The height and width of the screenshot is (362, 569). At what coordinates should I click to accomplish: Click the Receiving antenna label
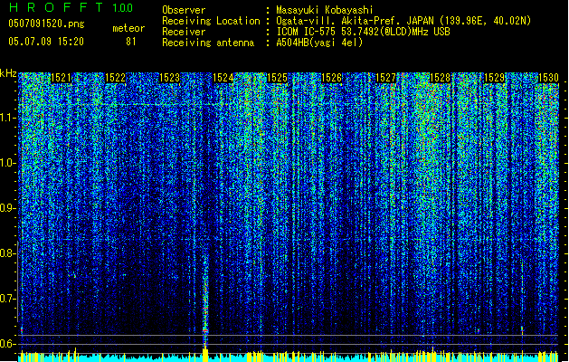pyautogui.click(x=208, y=43)
